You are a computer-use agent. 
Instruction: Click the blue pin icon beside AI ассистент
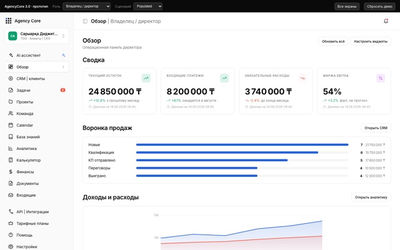coord(64,55)
